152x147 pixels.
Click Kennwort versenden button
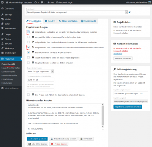pyautogui.click(x=123, y=58)
